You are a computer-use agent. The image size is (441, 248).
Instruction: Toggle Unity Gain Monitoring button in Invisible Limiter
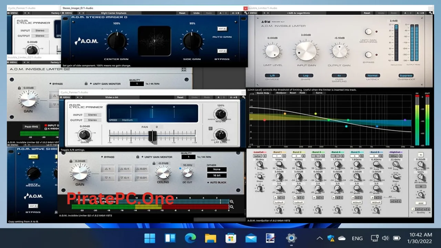[x=368, y=32]
